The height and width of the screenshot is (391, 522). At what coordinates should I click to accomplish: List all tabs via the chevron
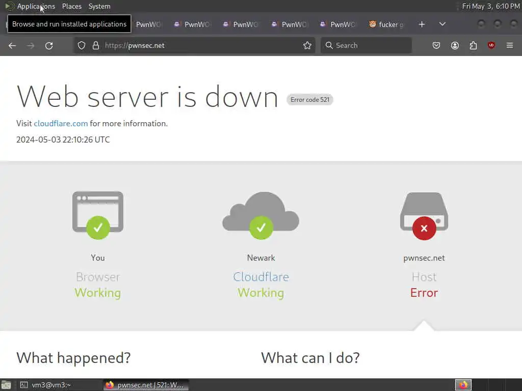(x=442, y=24)
